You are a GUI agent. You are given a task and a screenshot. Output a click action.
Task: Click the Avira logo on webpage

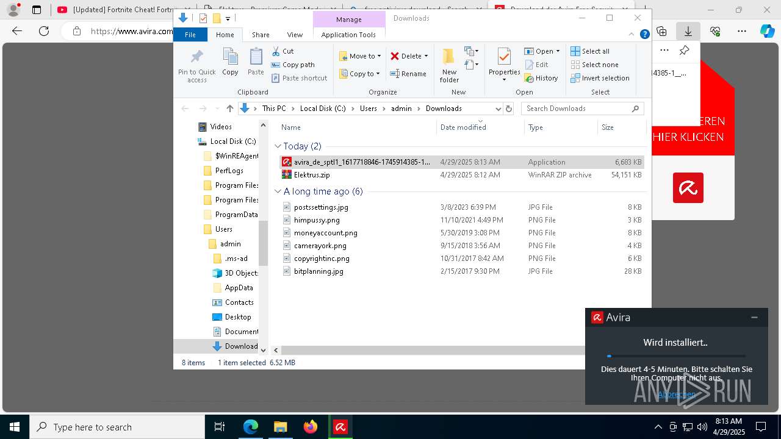pos(688,188)
